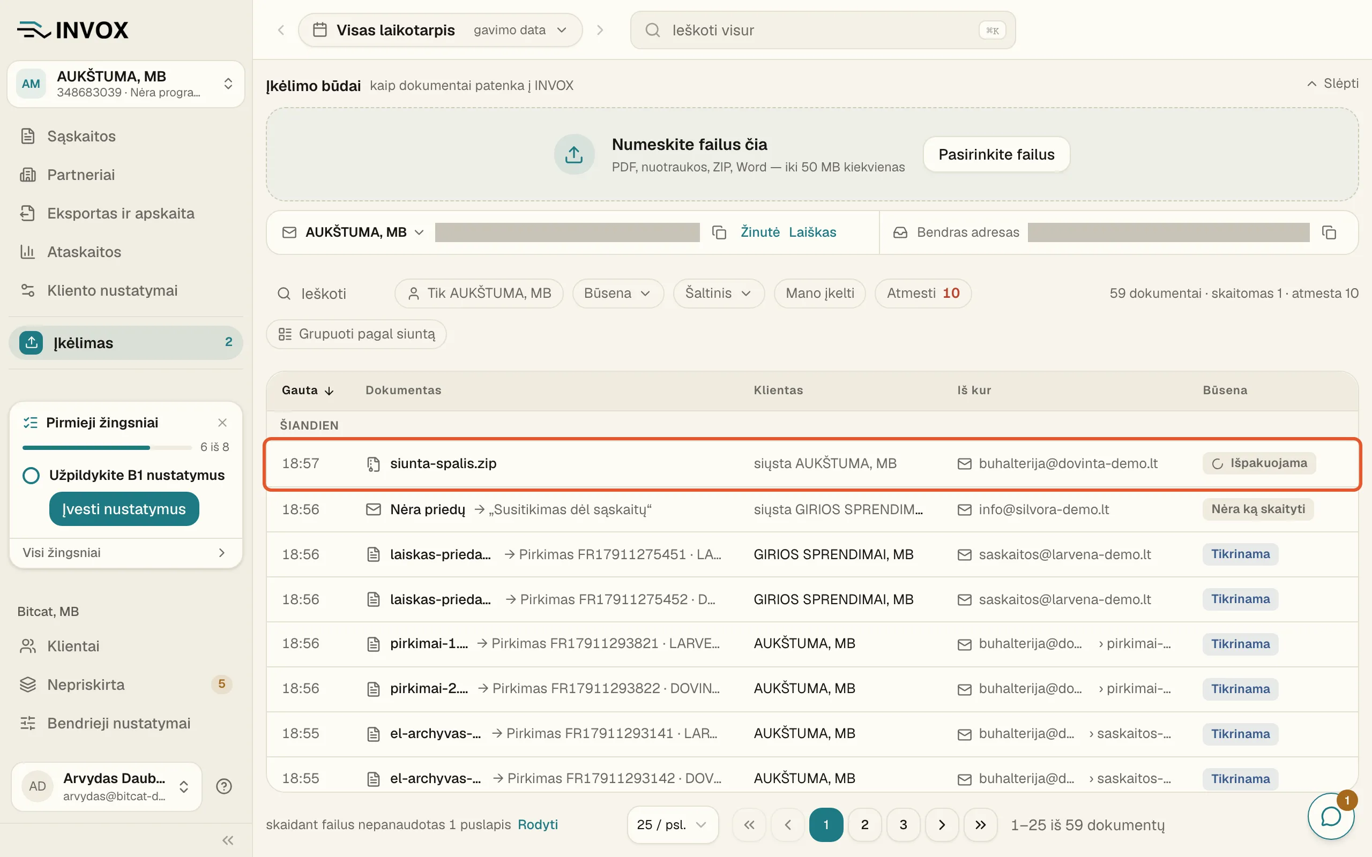Copy the AUKŠTUMA, MB email address
The image size is (1372, 857).
pyautogui.click(x=719, y=232)
